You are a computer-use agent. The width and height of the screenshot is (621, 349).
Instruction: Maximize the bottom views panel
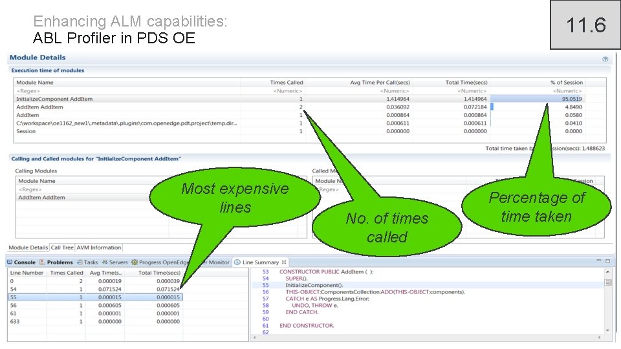pos(607,260)
